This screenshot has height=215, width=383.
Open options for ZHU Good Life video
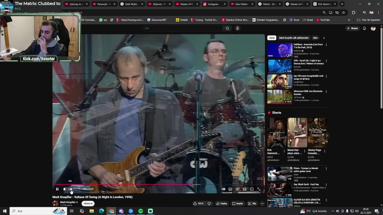click(326, 61)
